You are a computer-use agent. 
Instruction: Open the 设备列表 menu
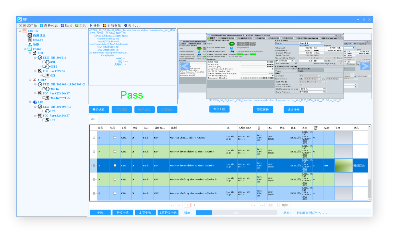coord(49,25)
